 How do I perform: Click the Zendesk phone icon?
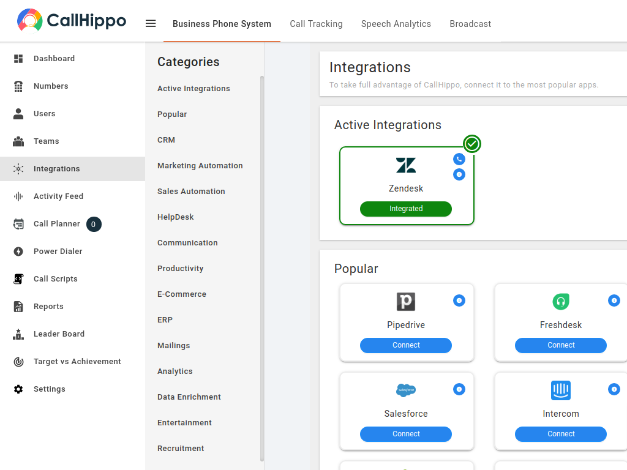coord(459,159)
